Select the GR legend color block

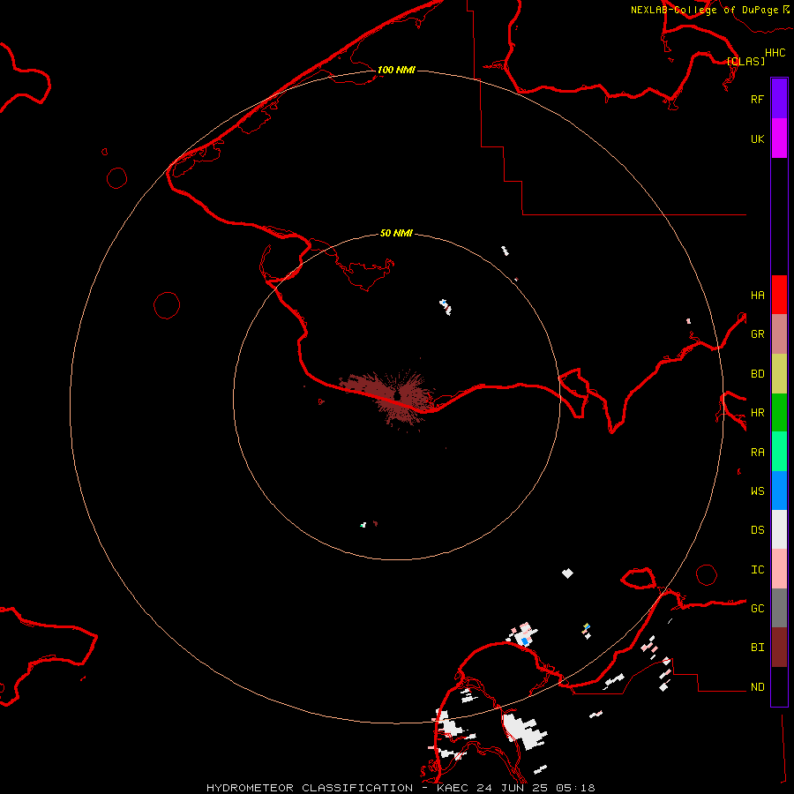click(779, 334)
